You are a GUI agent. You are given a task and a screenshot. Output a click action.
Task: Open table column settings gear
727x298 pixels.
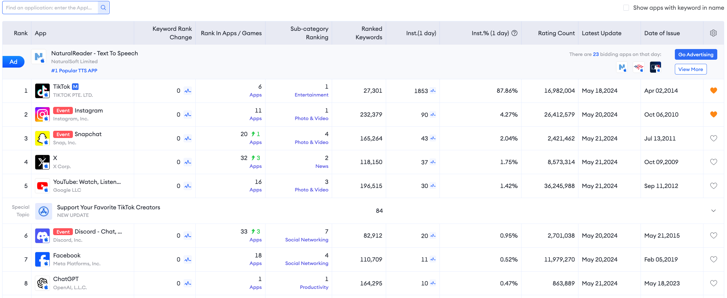pos(713,33)
